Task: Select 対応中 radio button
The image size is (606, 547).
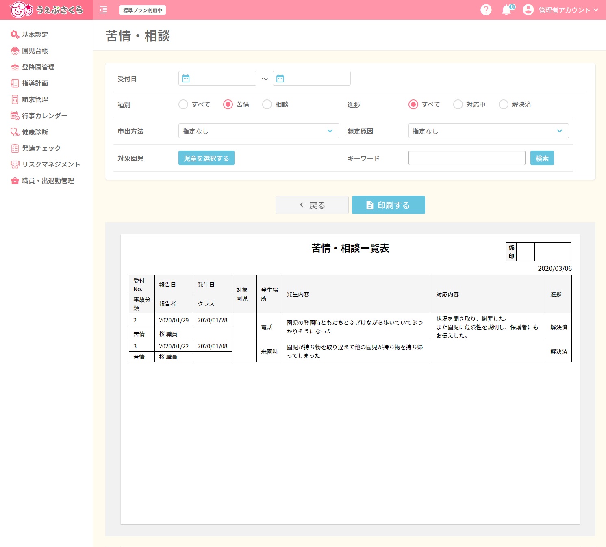Action: pyautogui.click(x=458, y=104)
